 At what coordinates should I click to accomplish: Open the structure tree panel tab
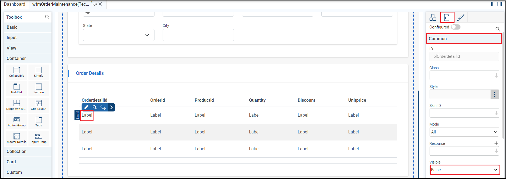[x=433, y=18]
